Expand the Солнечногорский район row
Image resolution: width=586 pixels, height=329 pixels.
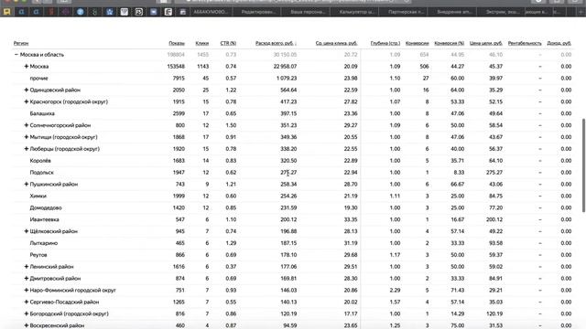27,125
